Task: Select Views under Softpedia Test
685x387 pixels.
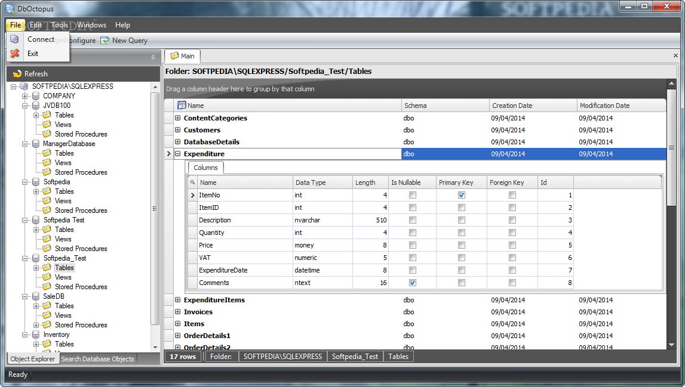Action: [x=63, y=239]
